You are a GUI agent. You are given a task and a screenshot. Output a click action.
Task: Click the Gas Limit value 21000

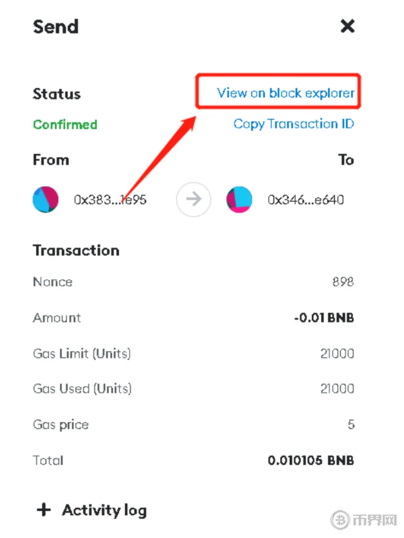click(x=338, y=354)
